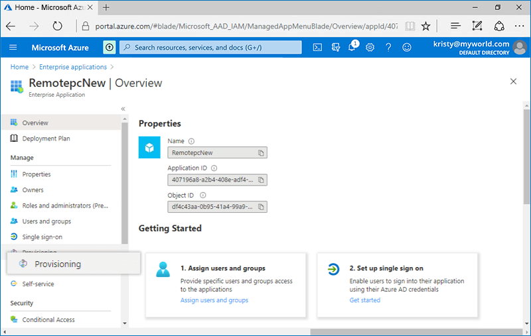Open the notifications bell
The width and height of the screenshot is (531, 336).
pos(352,47)
